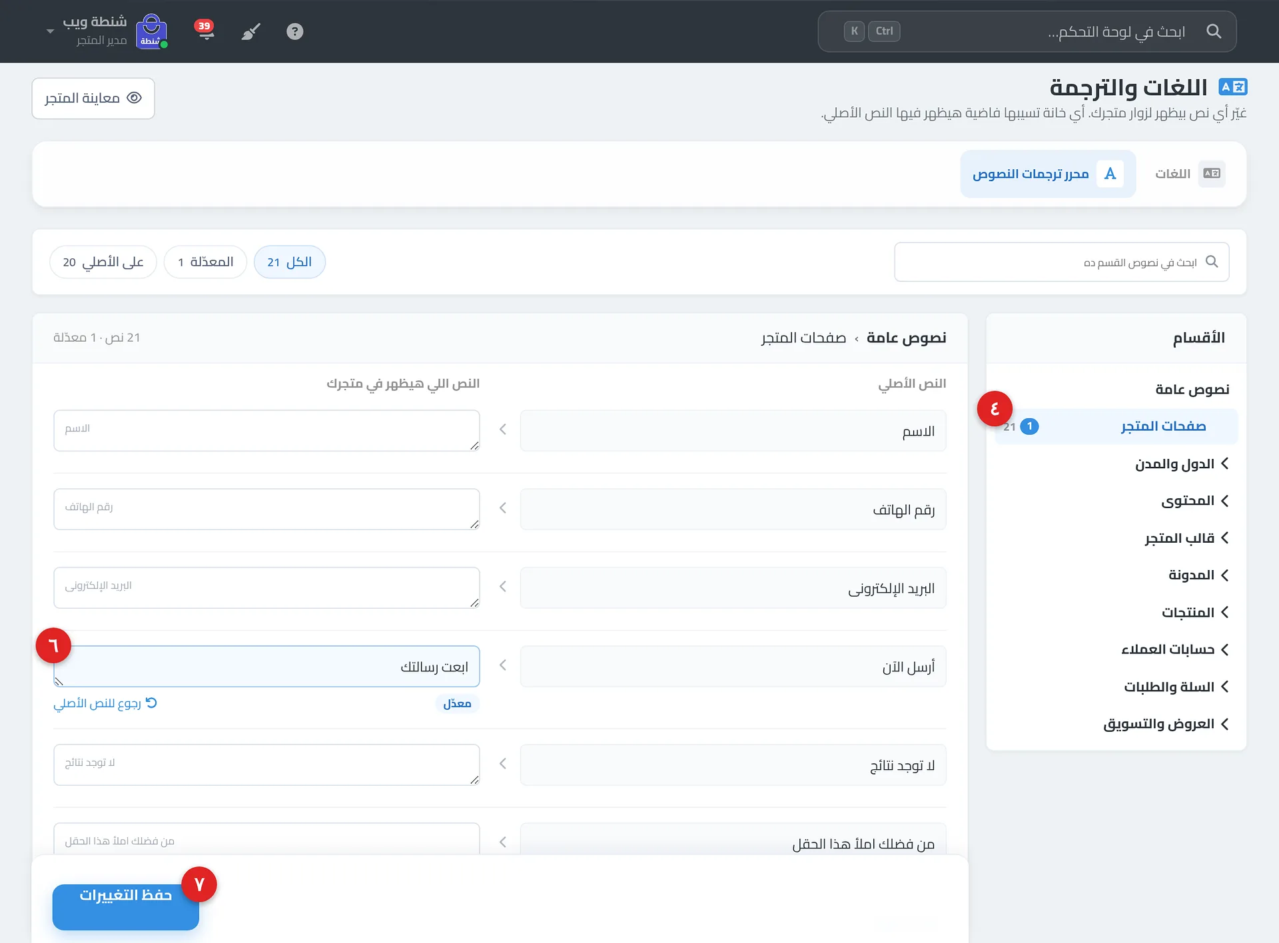The image size is (1279, 943).
Task: Click the copy arrow beside رقم الهاتف row
Action: coord(503,508)
